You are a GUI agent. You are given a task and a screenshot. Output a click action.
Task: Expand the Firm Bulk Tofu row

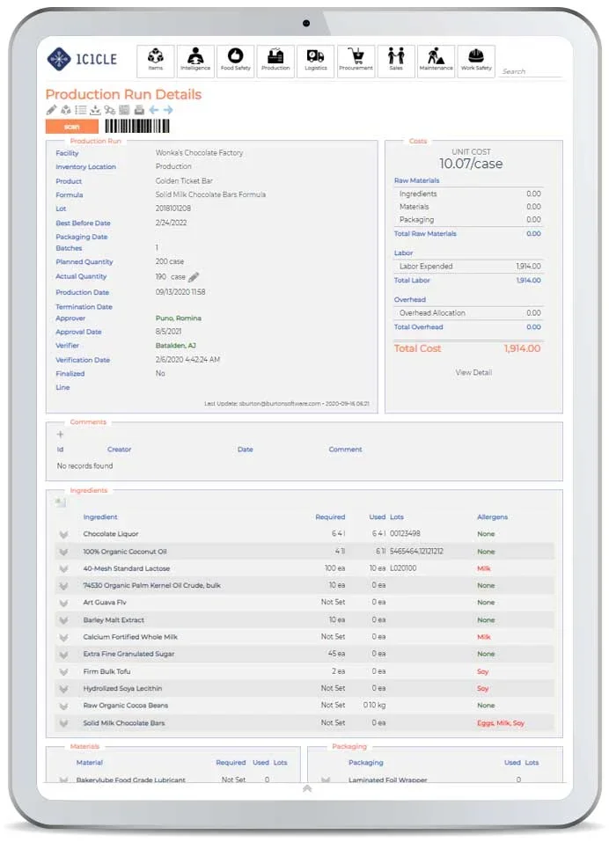pos(63,672)
